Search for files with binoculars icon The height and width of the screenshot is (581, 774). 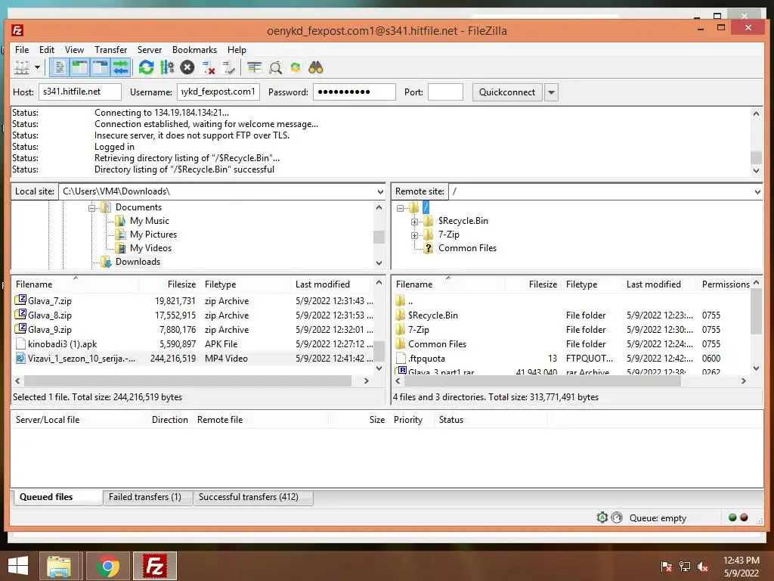point(316,67)
